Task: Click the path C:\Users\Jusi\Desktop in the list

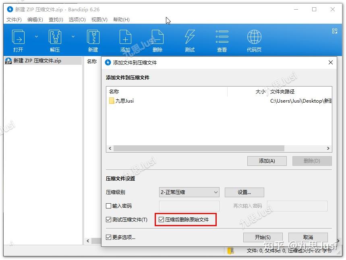Action: (301, 101)
